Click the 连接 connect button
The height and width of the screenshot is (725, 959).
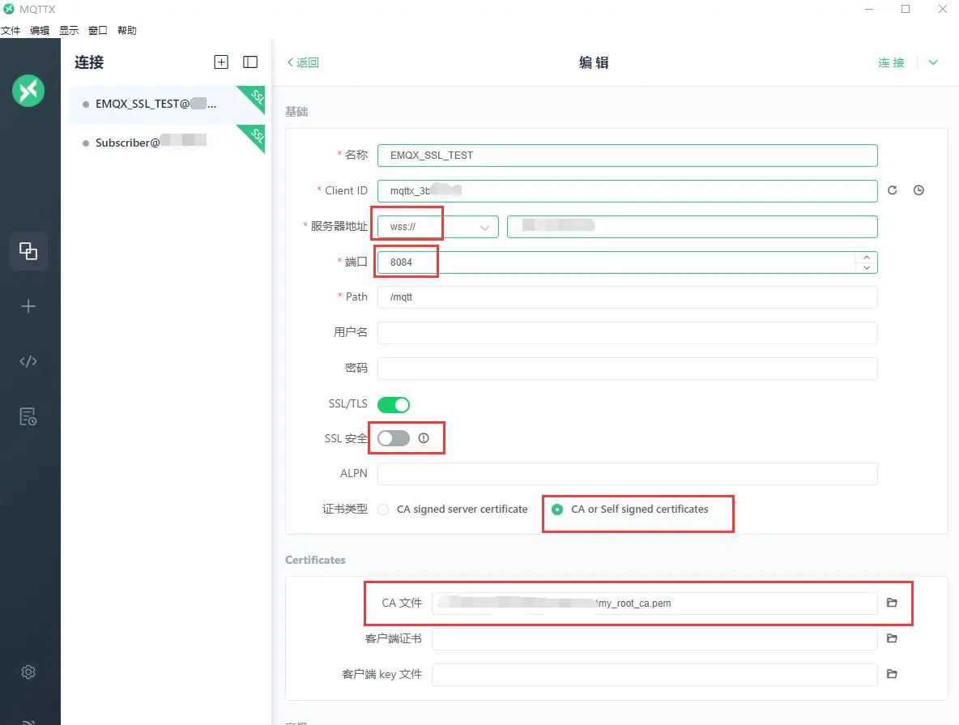coord(891,62)
